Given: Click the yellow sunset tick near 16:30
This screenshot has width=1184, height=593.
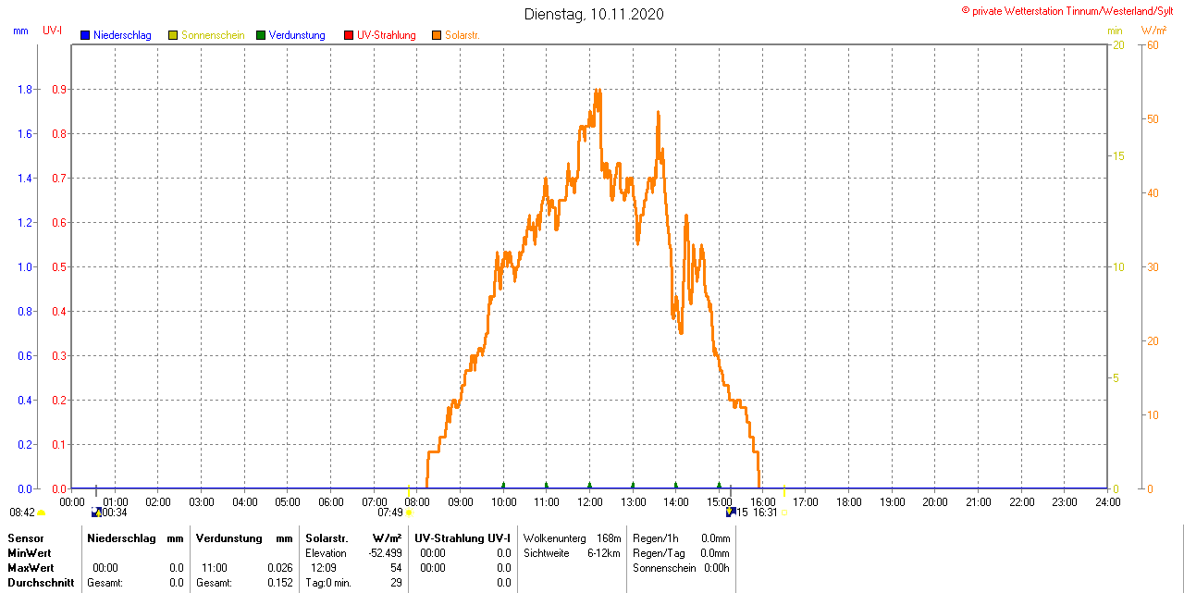Looking at the screenshot, I should (x=784, y=489).
